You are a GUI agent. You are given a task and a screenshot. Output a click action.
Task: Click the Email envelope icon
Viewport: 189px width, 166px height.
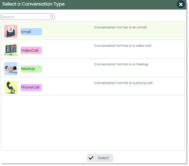point(11,31)
